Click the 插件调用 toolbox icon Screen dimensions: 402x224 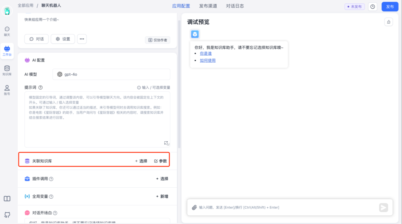[x=27, y=179]
